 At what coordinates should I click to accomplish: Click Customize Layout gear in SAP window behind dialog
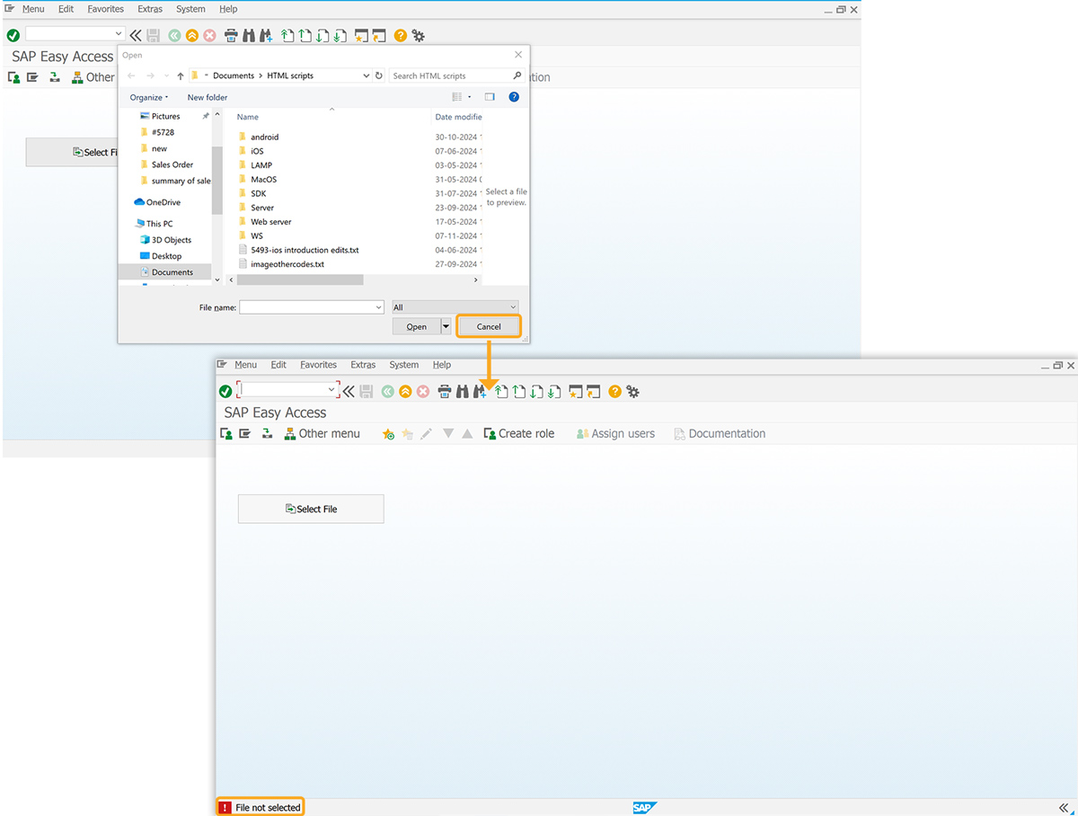(x=419, y=36)
